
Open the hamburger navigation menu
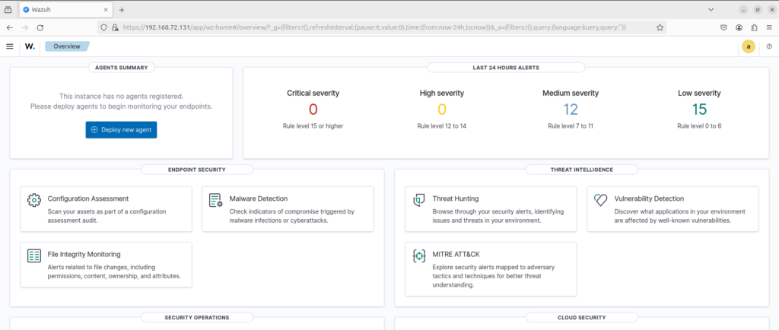click(x=9, y=46)
